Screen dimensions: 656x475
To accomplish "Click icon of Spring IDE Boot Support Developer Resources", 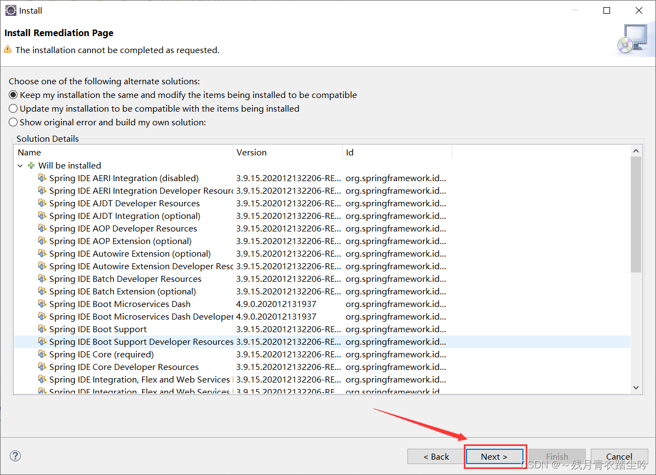I will [x=42, y=341].
